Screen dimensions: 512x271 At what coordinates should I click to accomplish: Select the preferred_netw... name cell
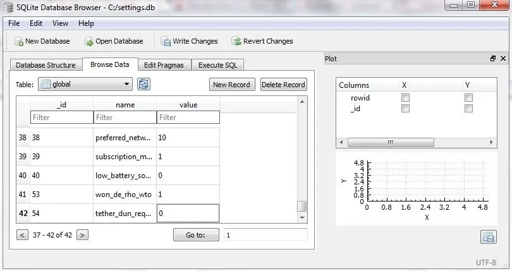125,138
